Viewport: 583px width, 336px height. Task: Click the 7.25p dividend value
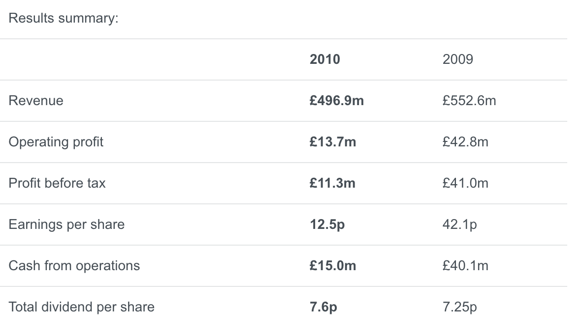459,307
